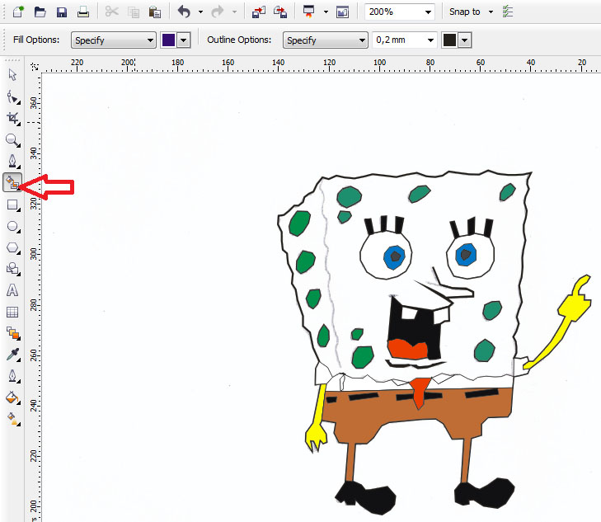Click the Copy icon in the toolbar

pyautogui.click(x=133, y=12)
